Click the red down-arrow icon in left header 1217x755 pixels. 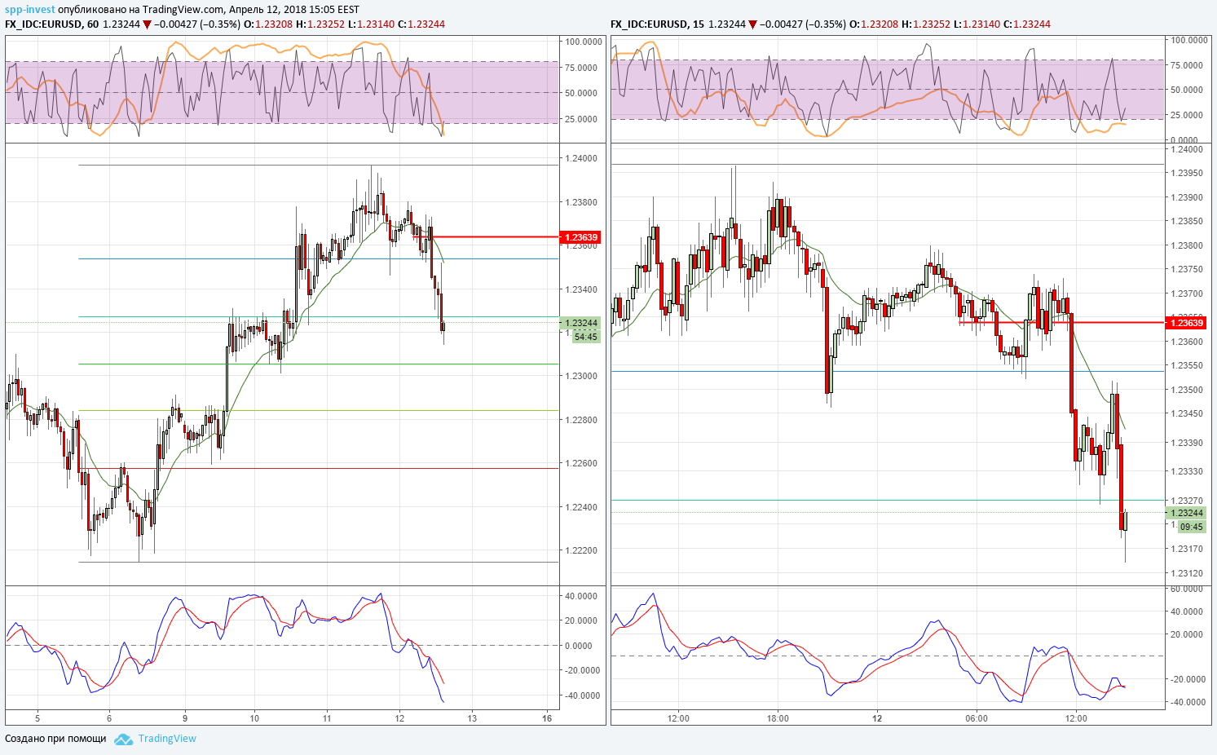tap(147, 24)
